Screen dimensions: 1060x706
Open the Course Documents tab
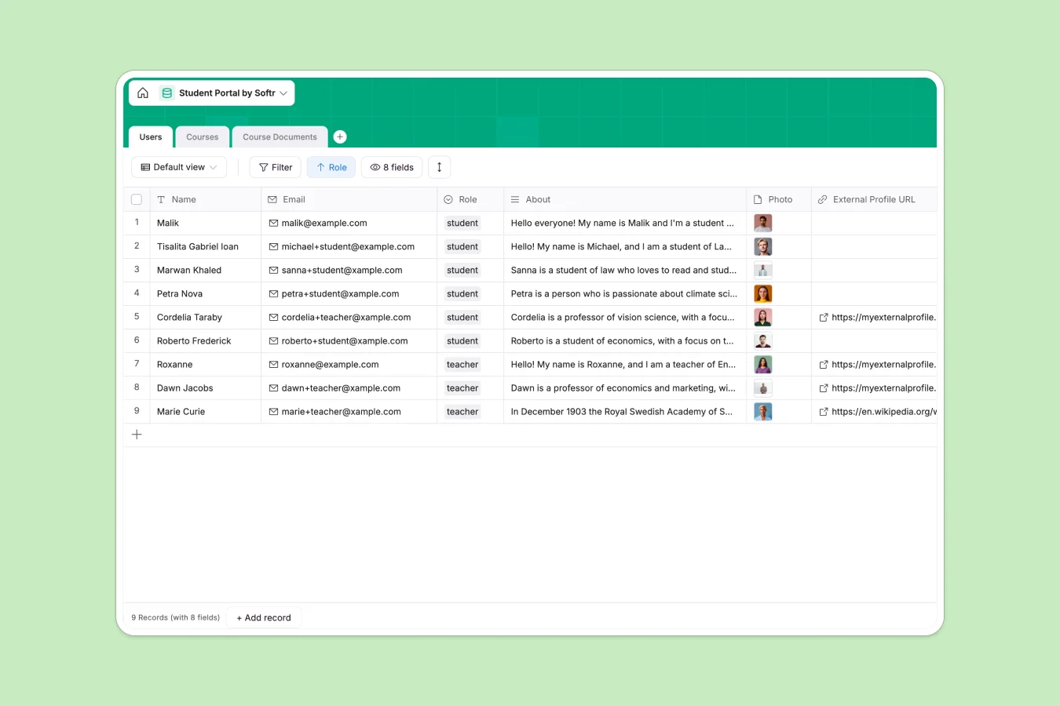[280, 136]
